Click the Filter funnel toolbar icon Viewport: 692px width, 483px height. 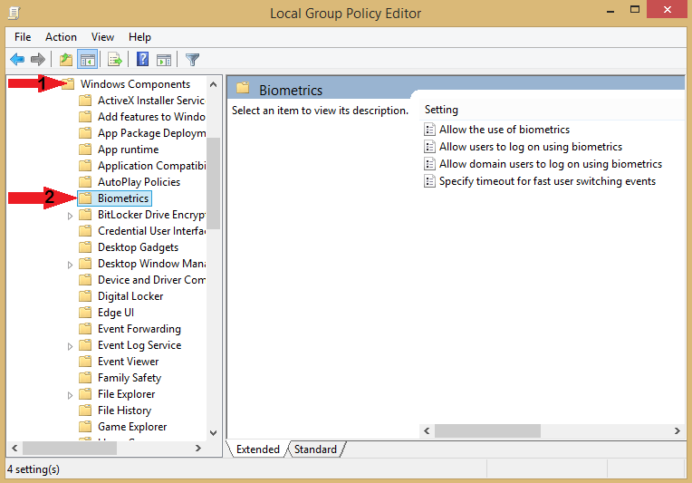(192, 60)
